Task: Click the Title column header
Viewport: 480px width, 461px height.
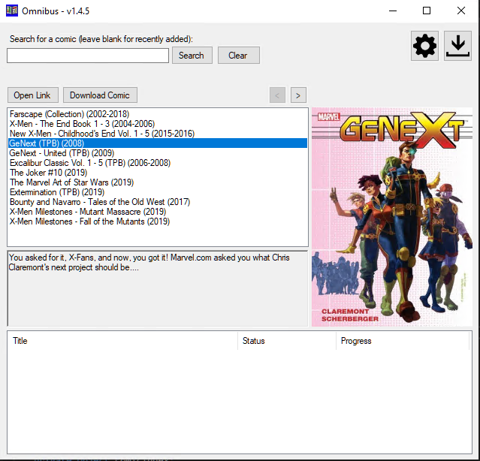Action: point(122,341)
